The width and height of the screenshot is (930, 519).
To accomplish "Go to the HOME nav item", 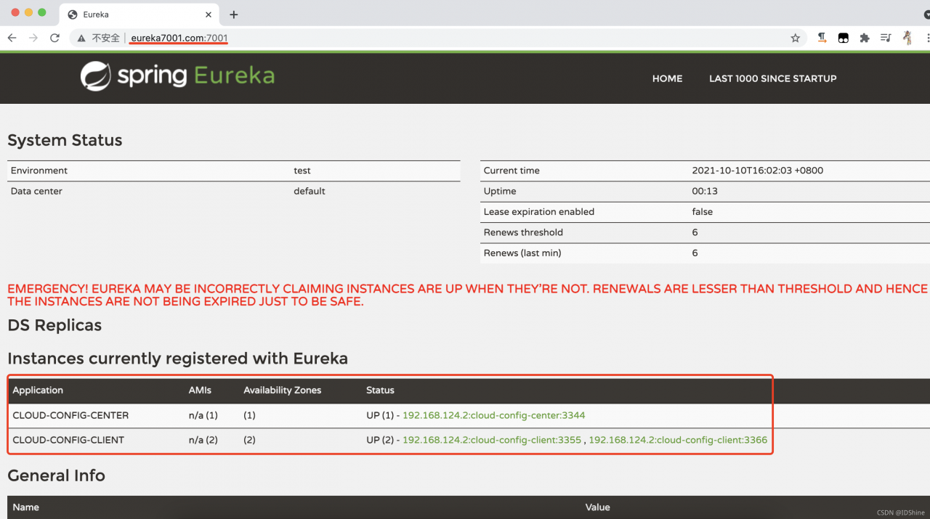I will tap(667, 78).
